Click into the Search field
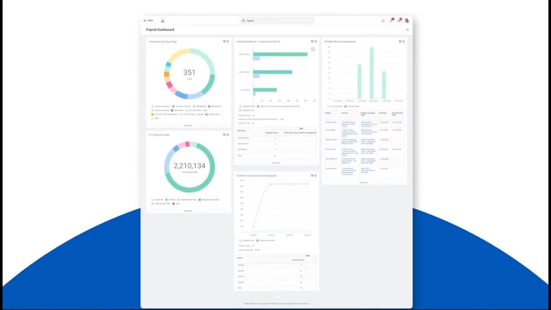Screen dimensions: 551x310 coord(277,21)
